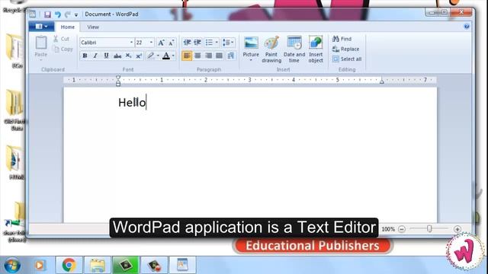Toggle superscript formatting
The height and width of the screenshot is (274, 488).
[139, 56]
